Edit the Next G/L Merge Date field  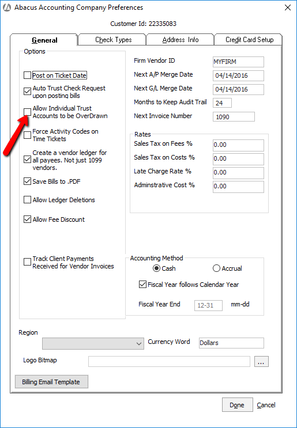tap(238, 89)
